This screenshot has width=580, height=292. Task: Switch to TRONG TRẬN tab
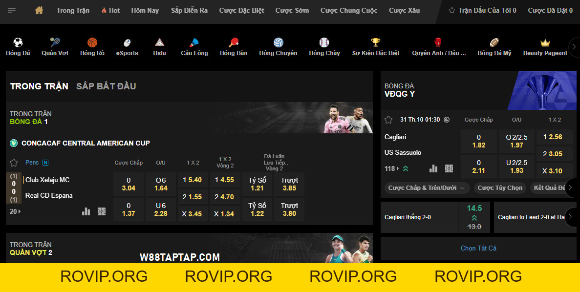click(x=39, y=86)
